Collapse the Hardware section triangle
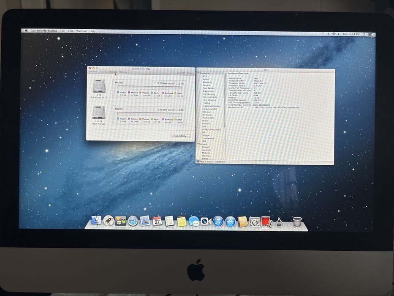 198,73
